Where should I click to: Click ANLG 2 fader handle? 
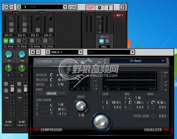[x=25, y=88]
